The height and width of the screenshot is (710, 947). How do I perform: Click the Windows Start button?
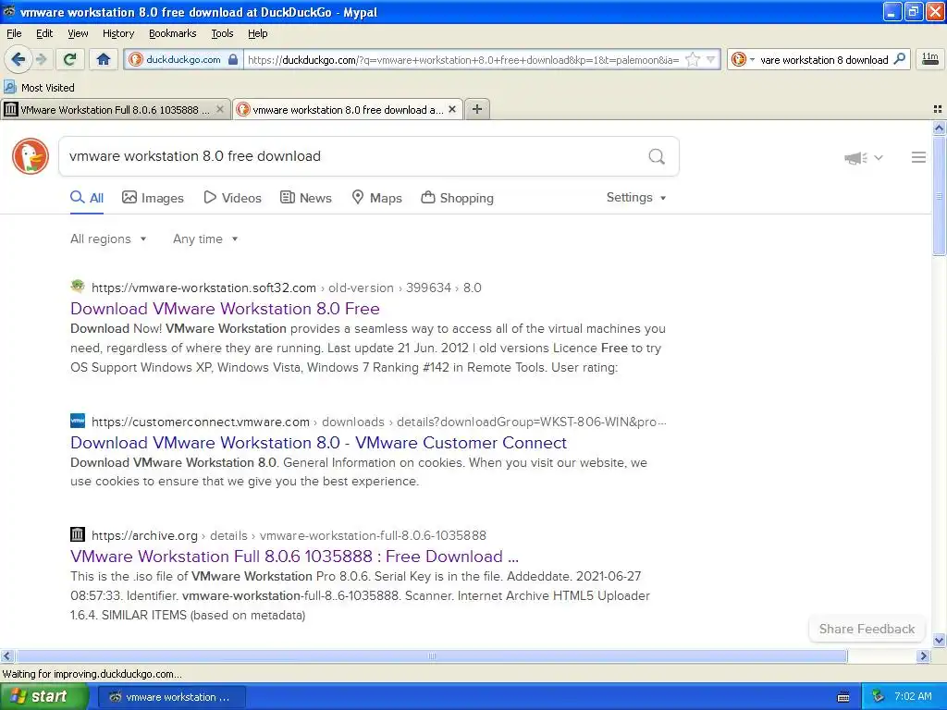[x=44, y=697]
